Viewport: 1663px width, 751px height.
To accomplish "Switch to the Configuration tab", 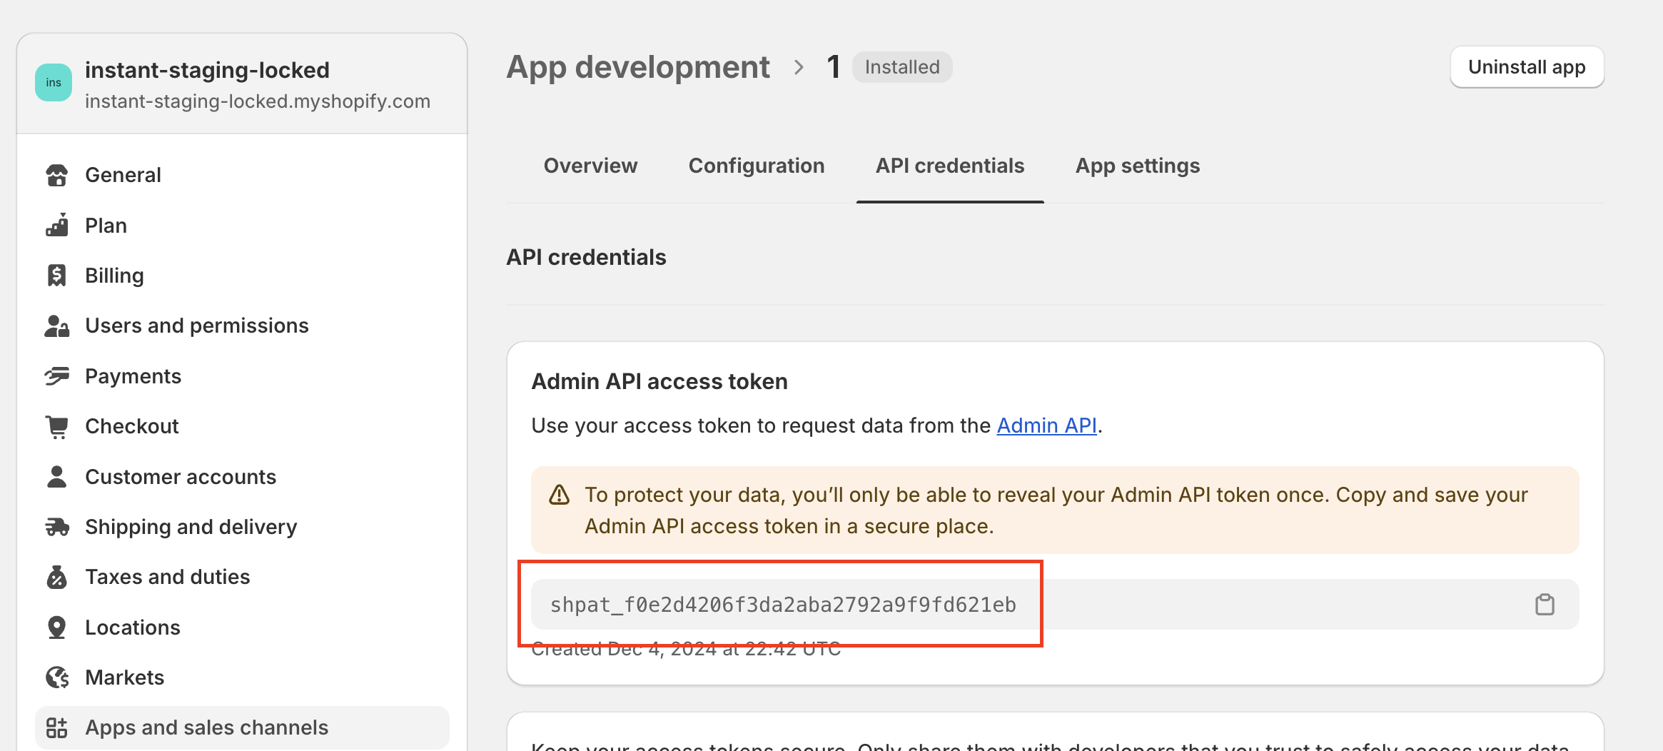I will pos(757,166).
